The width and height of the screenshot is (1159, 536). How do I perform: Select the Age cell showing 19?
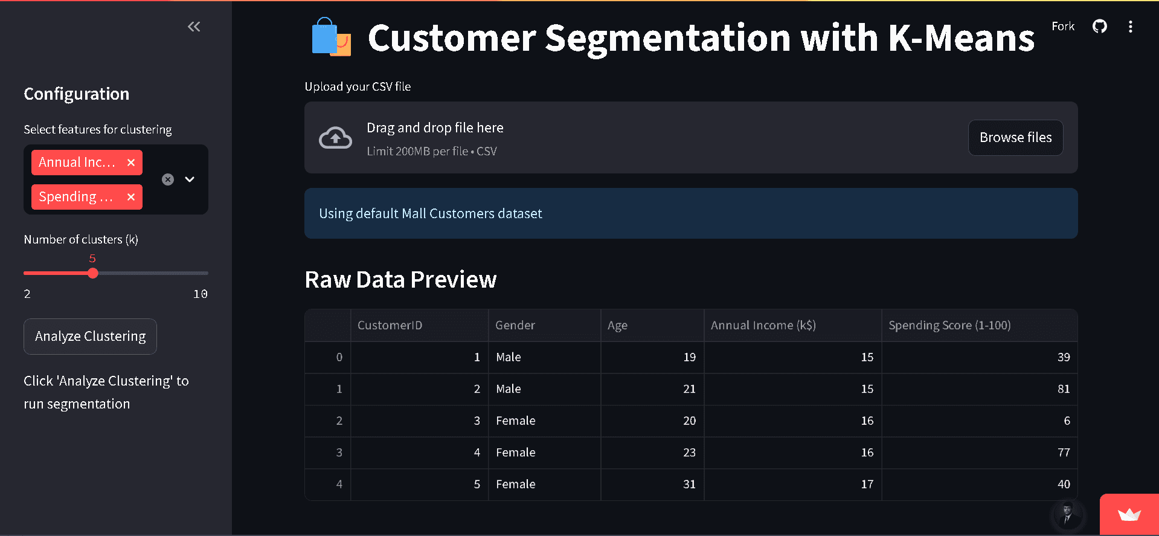pos(652,357)
